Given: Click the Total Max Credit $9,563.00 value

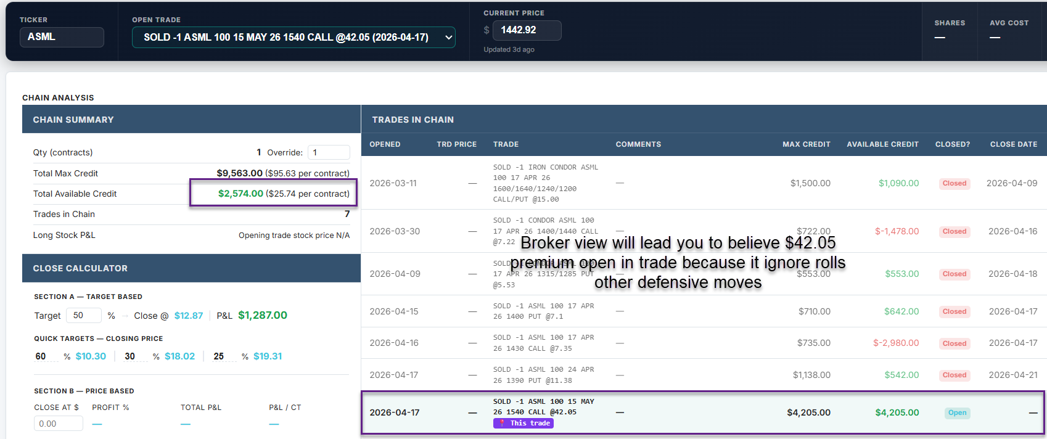Looking at the screenshot, I should 239,173.
